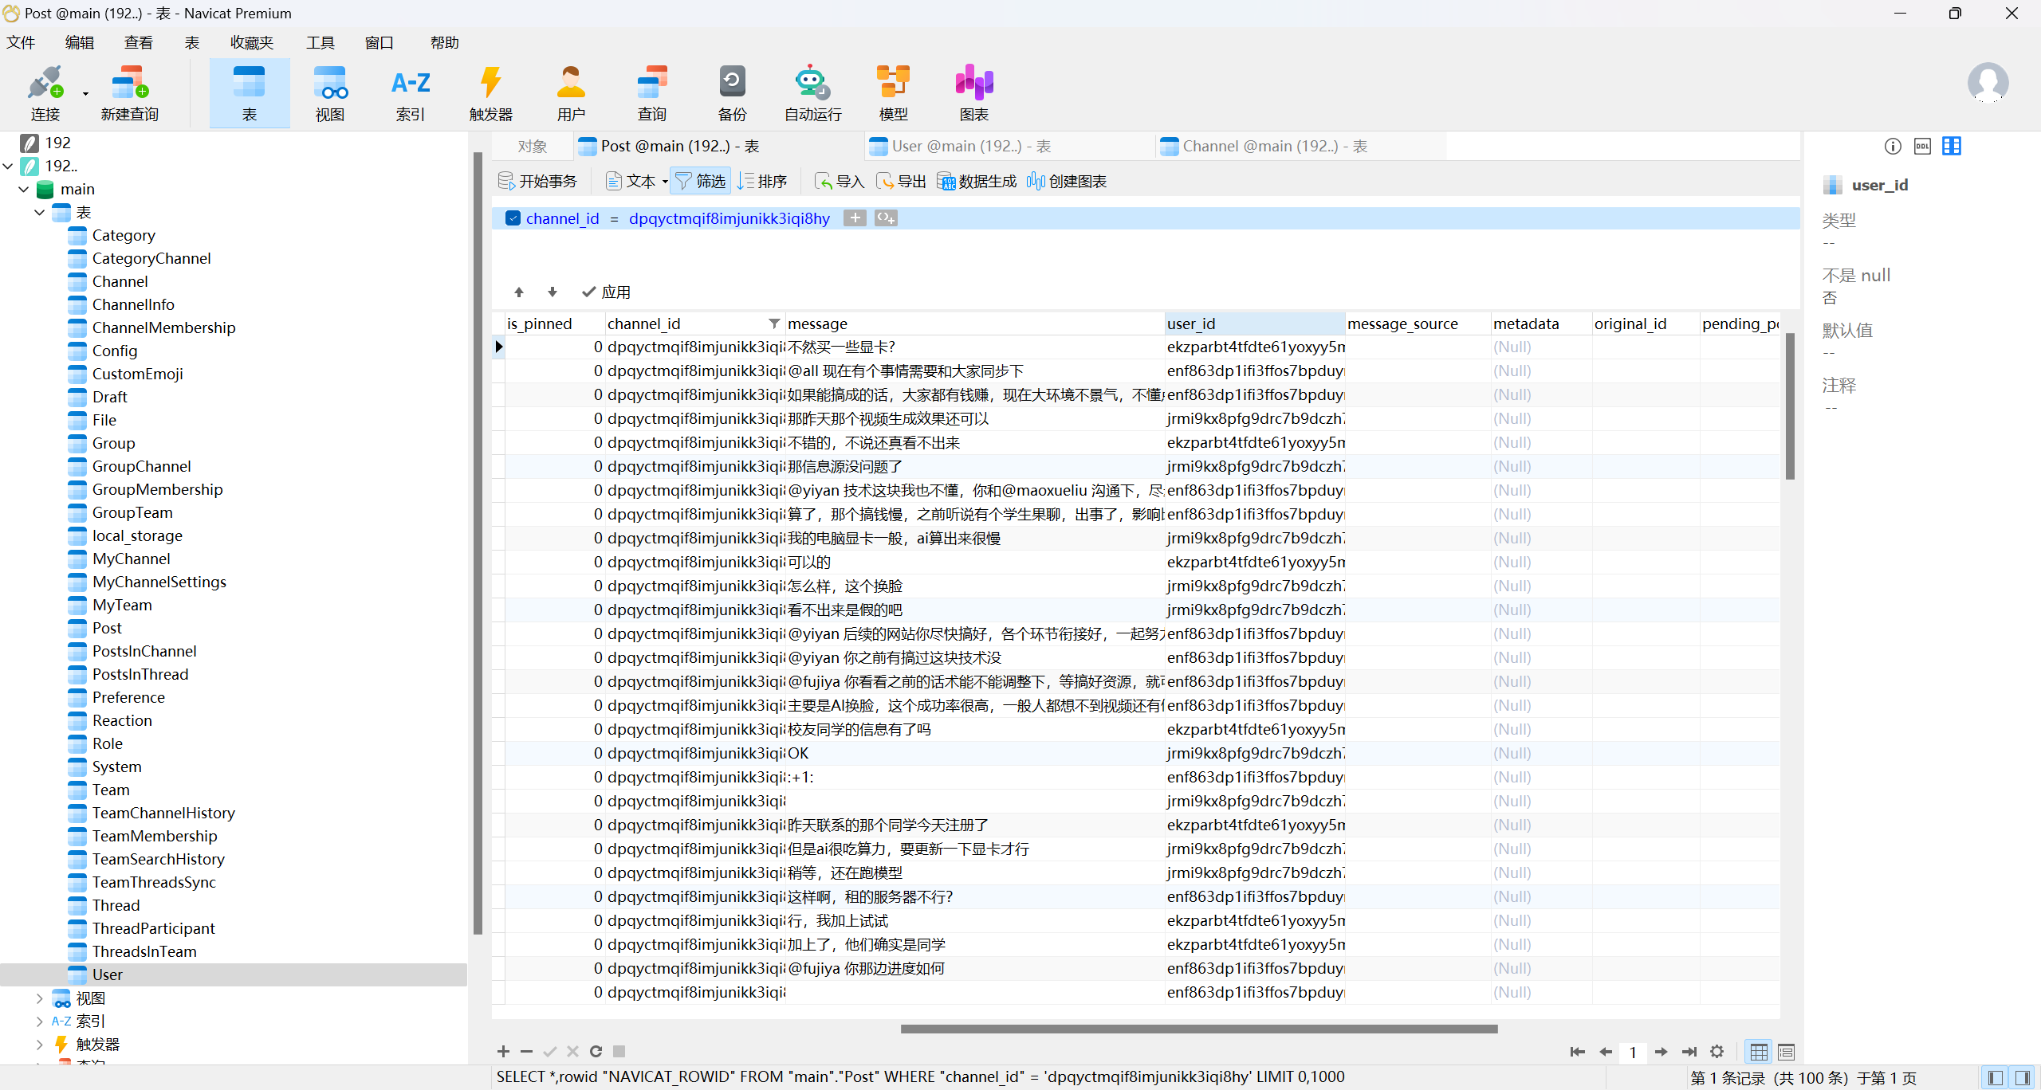Click the Export (导出) button
Screen dimensions: 2041x1090
902,182
